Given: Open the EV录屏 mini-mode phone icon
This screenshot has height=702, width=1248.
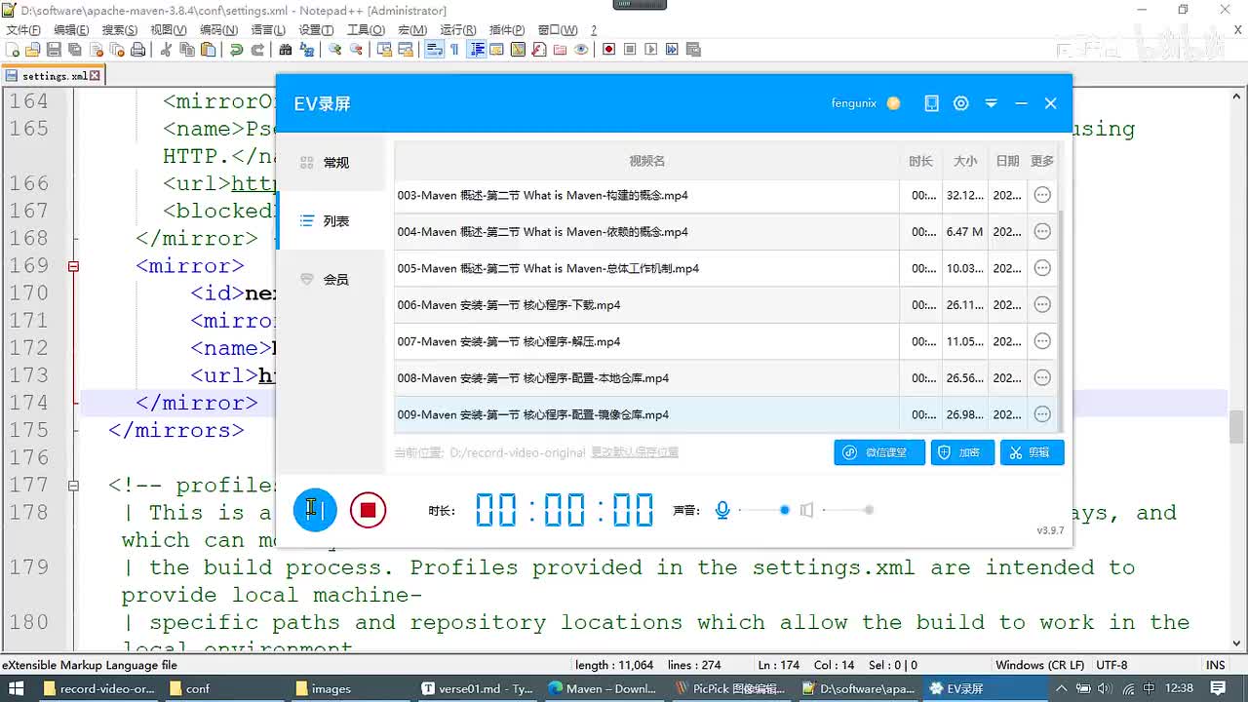Looking at the screenshot, I should pyautogui.click(x=932, y=103).
